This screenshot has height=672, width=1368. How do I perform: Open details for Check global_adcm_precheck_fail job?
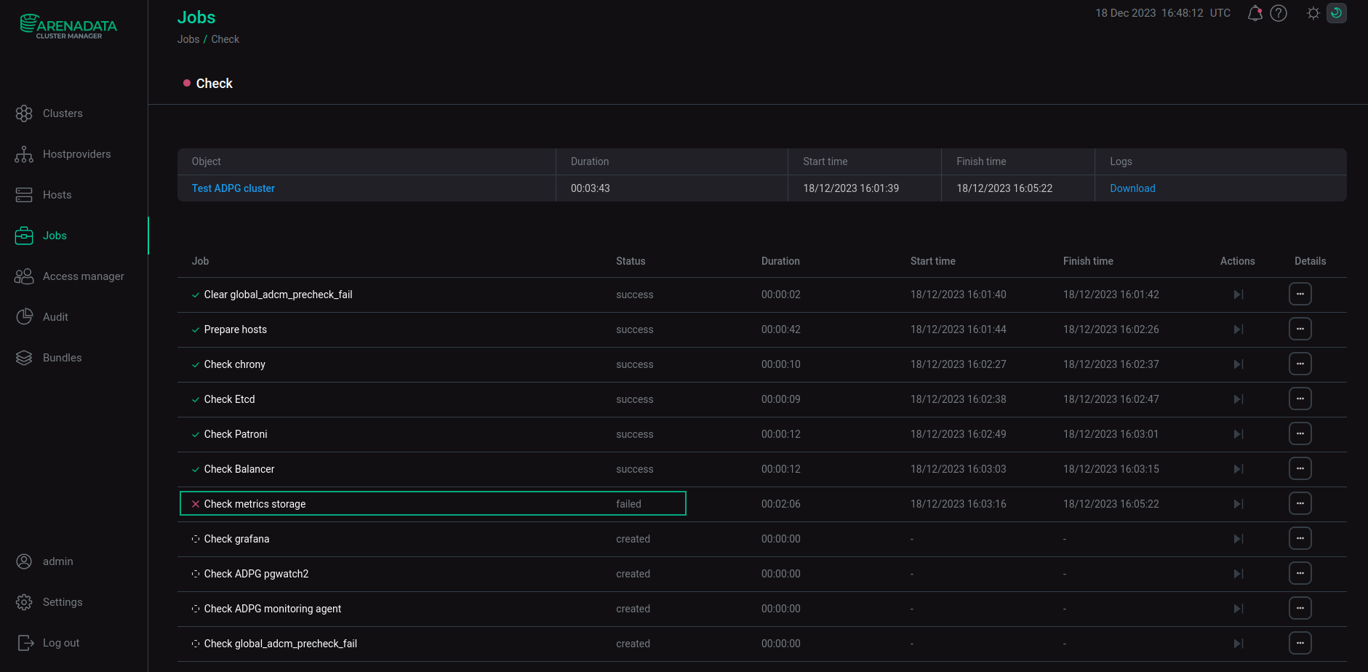tap(1300, 644)
